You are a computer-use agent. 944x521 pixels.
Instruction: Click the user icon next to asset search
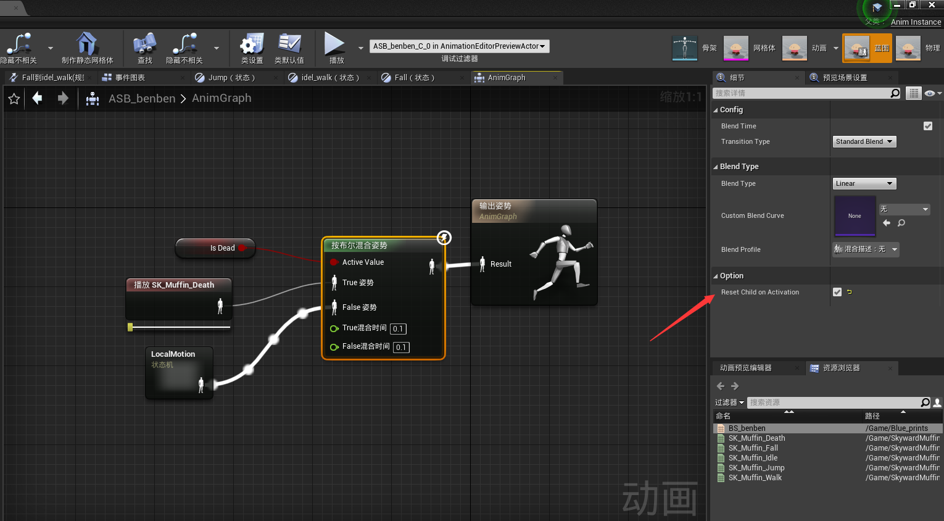point(937,402)
